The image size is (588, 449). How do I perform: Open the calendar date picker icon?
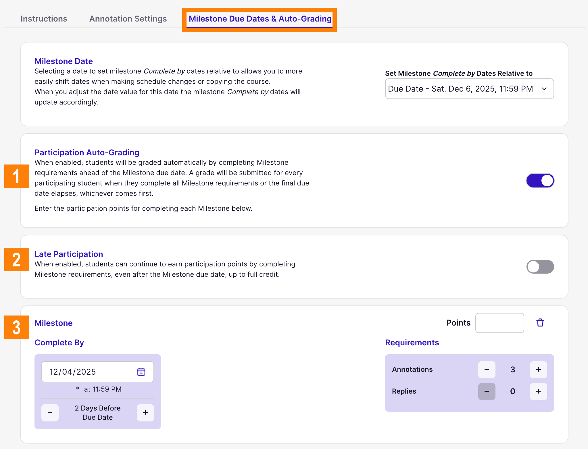(x=141, y=371)
